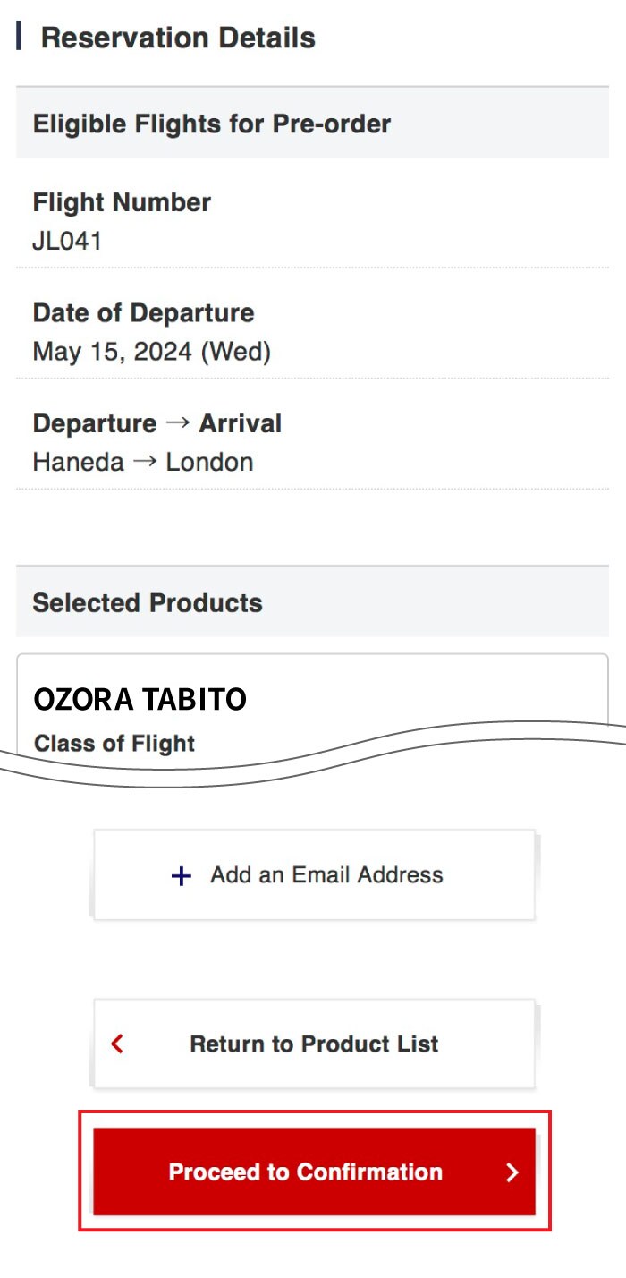Select the flight number JL041 text
Screen dimensions: 626x1278
tap(67, 241)
